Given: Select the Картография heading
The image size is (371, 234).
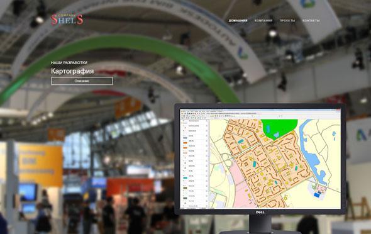Looking at the screenshot, I should 72,71.
